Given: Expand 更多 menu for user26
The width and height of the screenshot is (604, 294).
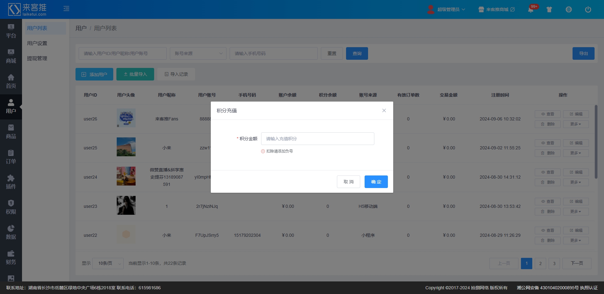Looking at the screenshot, I should click(x=576, y=124).
